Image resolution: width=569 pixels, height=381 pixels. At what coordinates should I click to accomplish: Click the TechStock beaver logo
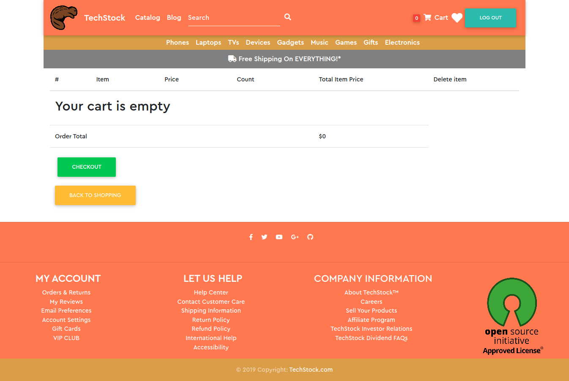pyautogui.click(x=64, y=18)
